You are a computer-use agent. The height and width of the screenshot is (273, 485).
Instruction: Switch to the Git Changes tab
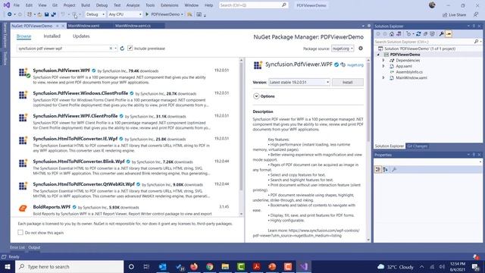(x=417, y=146)
